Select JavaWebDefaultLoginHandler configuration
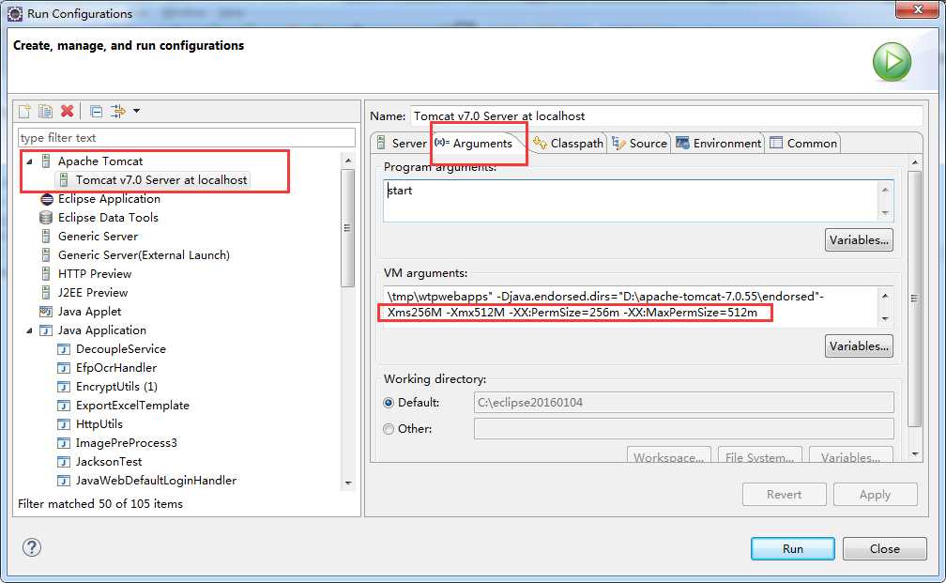Image resolution: width=946 pixels, height=583 pixels. [x=156, y=480]
